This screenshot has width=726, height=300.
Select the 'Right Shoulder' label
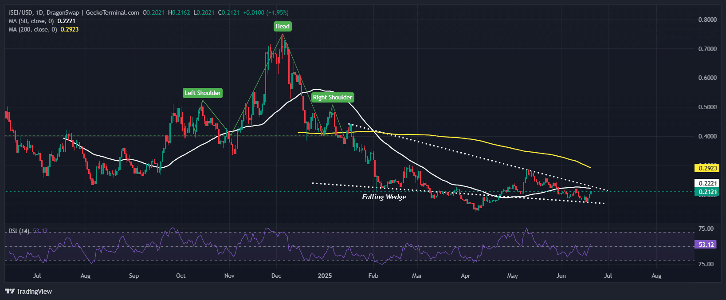(333, 97)
